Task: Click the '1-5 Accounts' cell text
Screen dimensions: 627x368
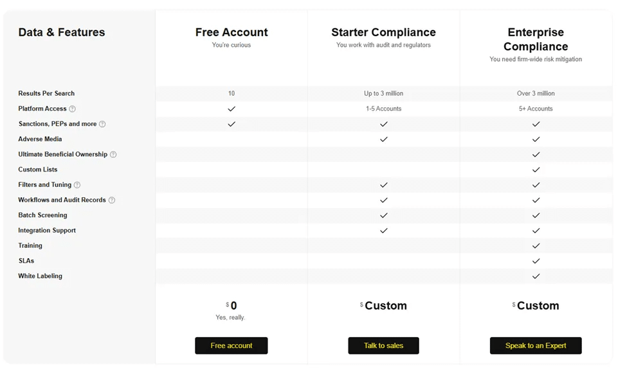Action: click(x=383, y=109)
